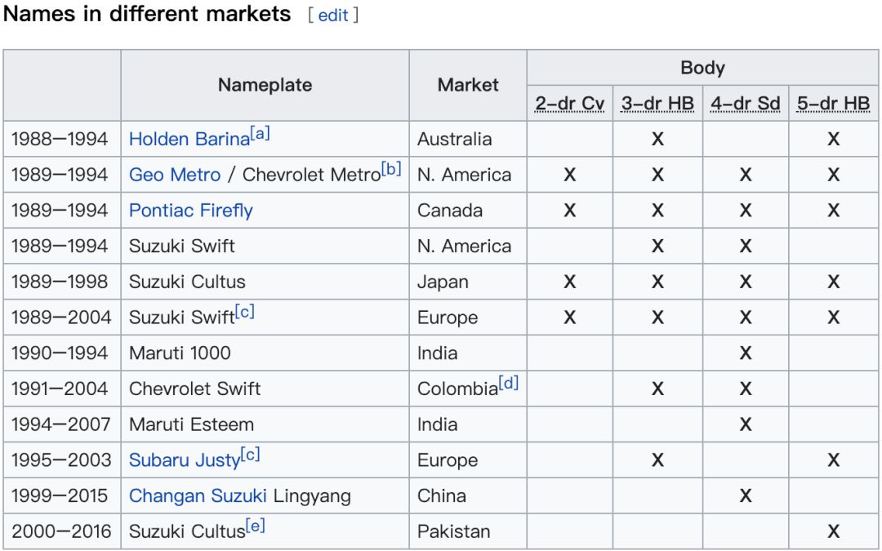
Task: Click footnote [c] next to Subaru Justy
Action: coord(250,455)
